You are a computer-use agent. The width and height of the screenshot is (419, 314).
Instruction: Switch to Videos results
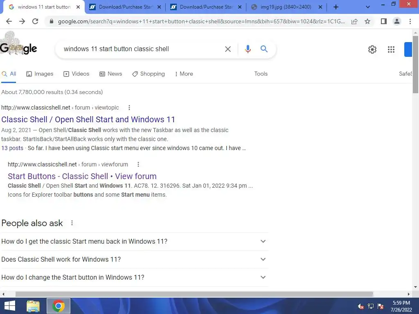(x=77, y=74)
